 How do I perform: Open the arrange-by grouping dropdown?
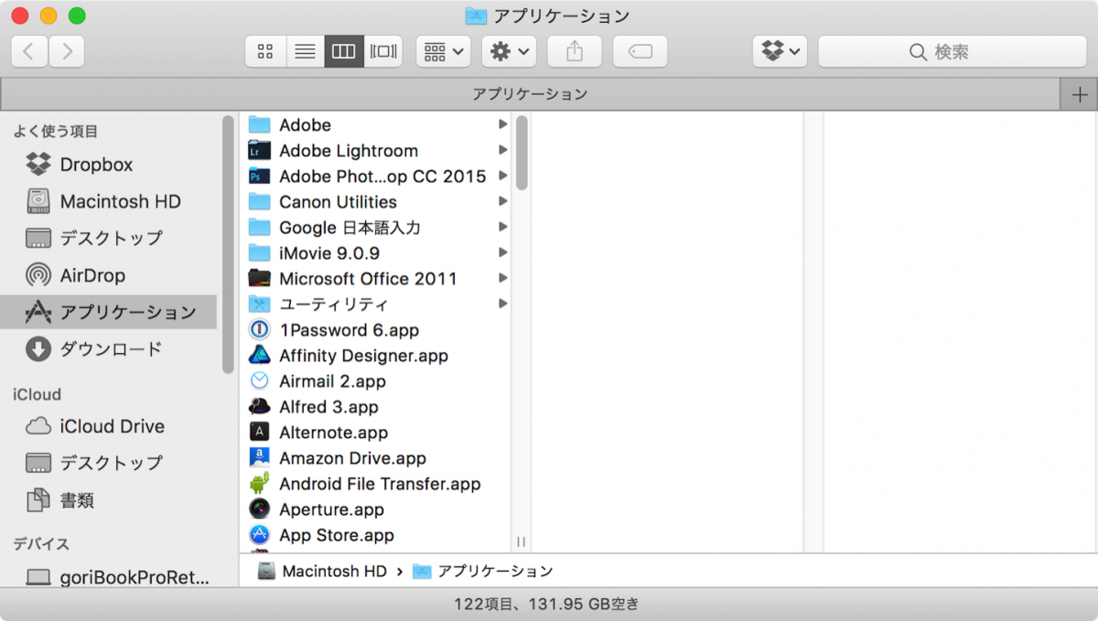pyautogui.click(x=443, y=52)
